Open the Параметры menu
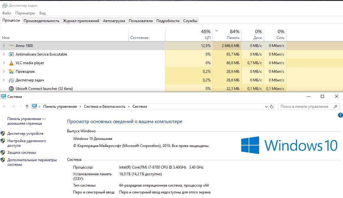This screenshot has height=198, width=343. (25, 13)
